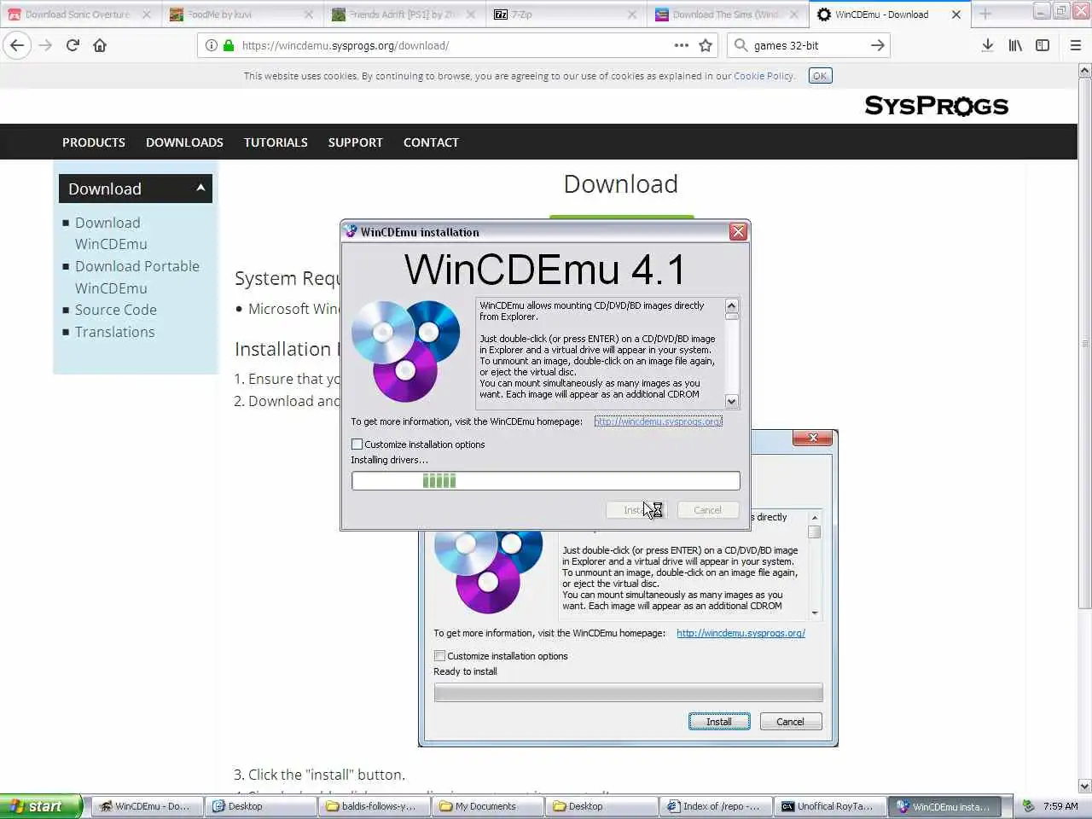Image resolution: width=1092 pixels, height=819 pixels.
Task: Click the disc artwork in the installer
Action: (406, 351)
